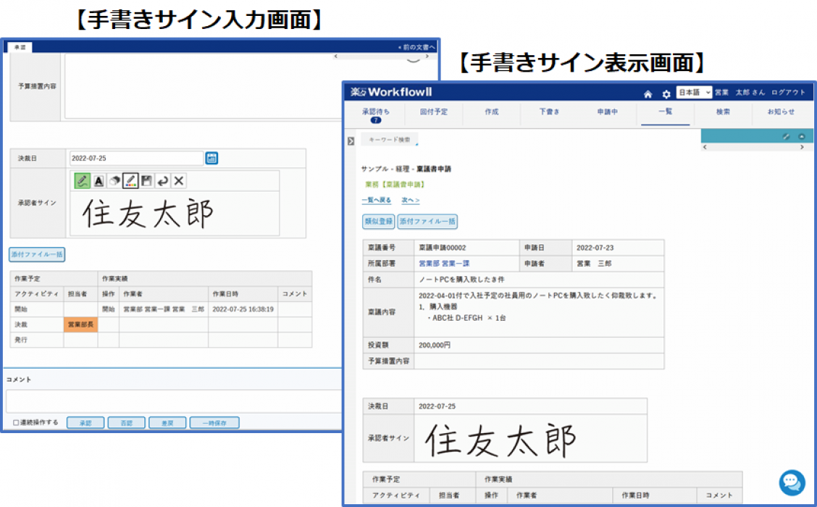817x507 pixels.
Task: Click the 営業部 営業一課 department link
Action: tap(444, 264)
